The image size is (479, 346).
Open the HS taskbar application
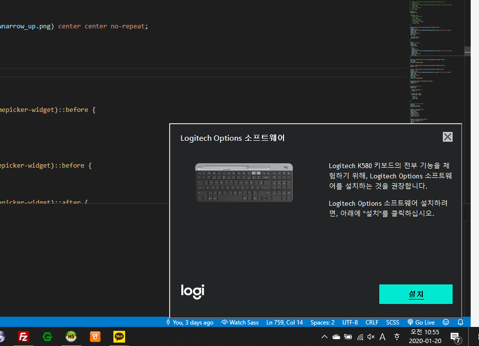[71, 337]
